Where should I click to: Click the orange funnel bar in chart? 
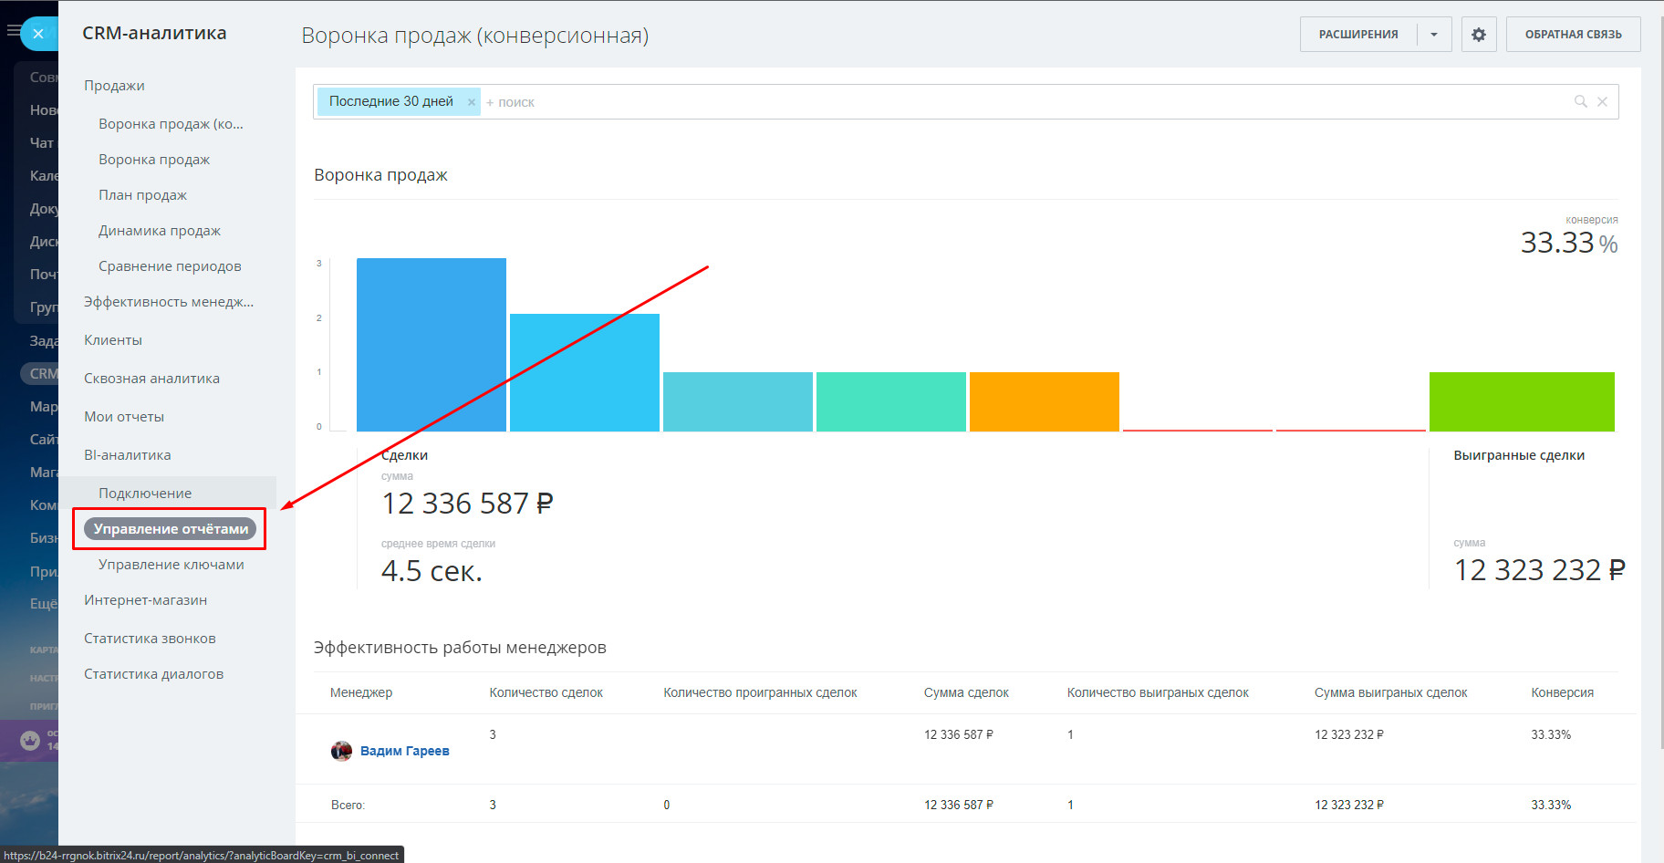tap(1044, 401)
